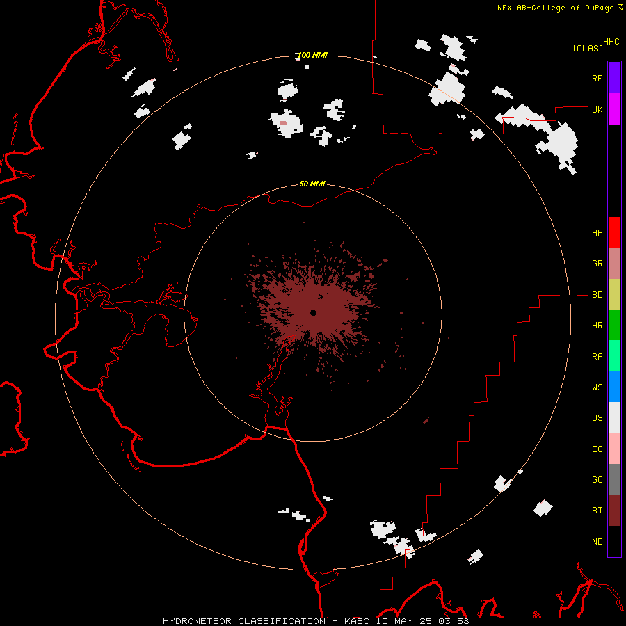Click the UK legend label

(x=597, y=109)
